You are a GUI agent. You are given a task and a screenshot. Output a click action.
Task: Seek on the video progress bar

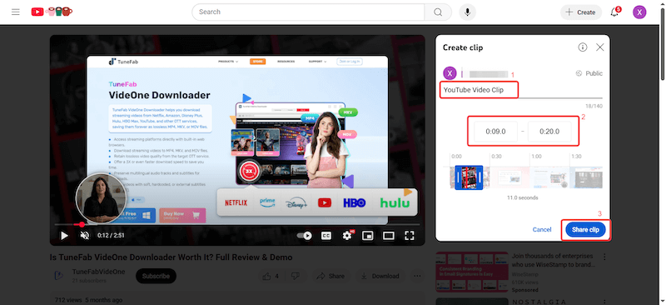(x=237, y=224)
